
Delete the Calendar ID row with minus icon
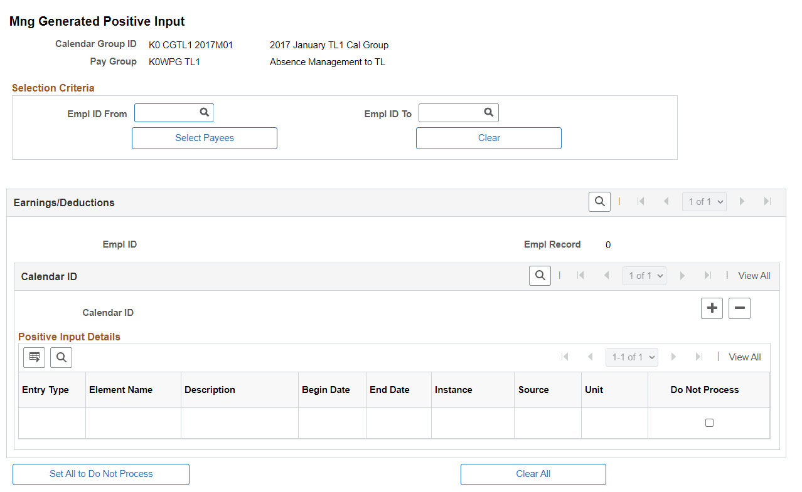click(x=739, y=308)
